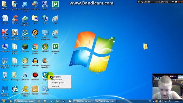
Task: Take a screenshot with Bandicam camera icon
Action: 176,2
